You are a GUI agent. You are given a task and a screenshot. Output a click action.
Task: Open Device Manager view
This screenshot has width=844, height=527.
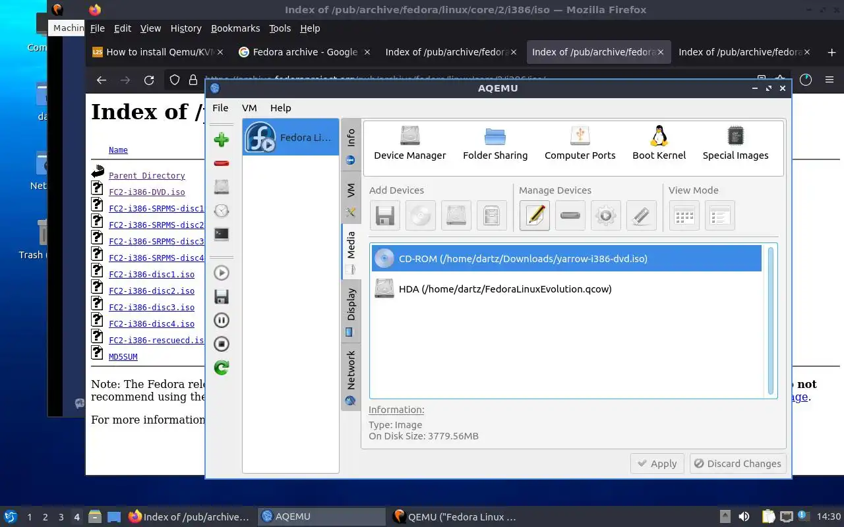tap(409, 144)
